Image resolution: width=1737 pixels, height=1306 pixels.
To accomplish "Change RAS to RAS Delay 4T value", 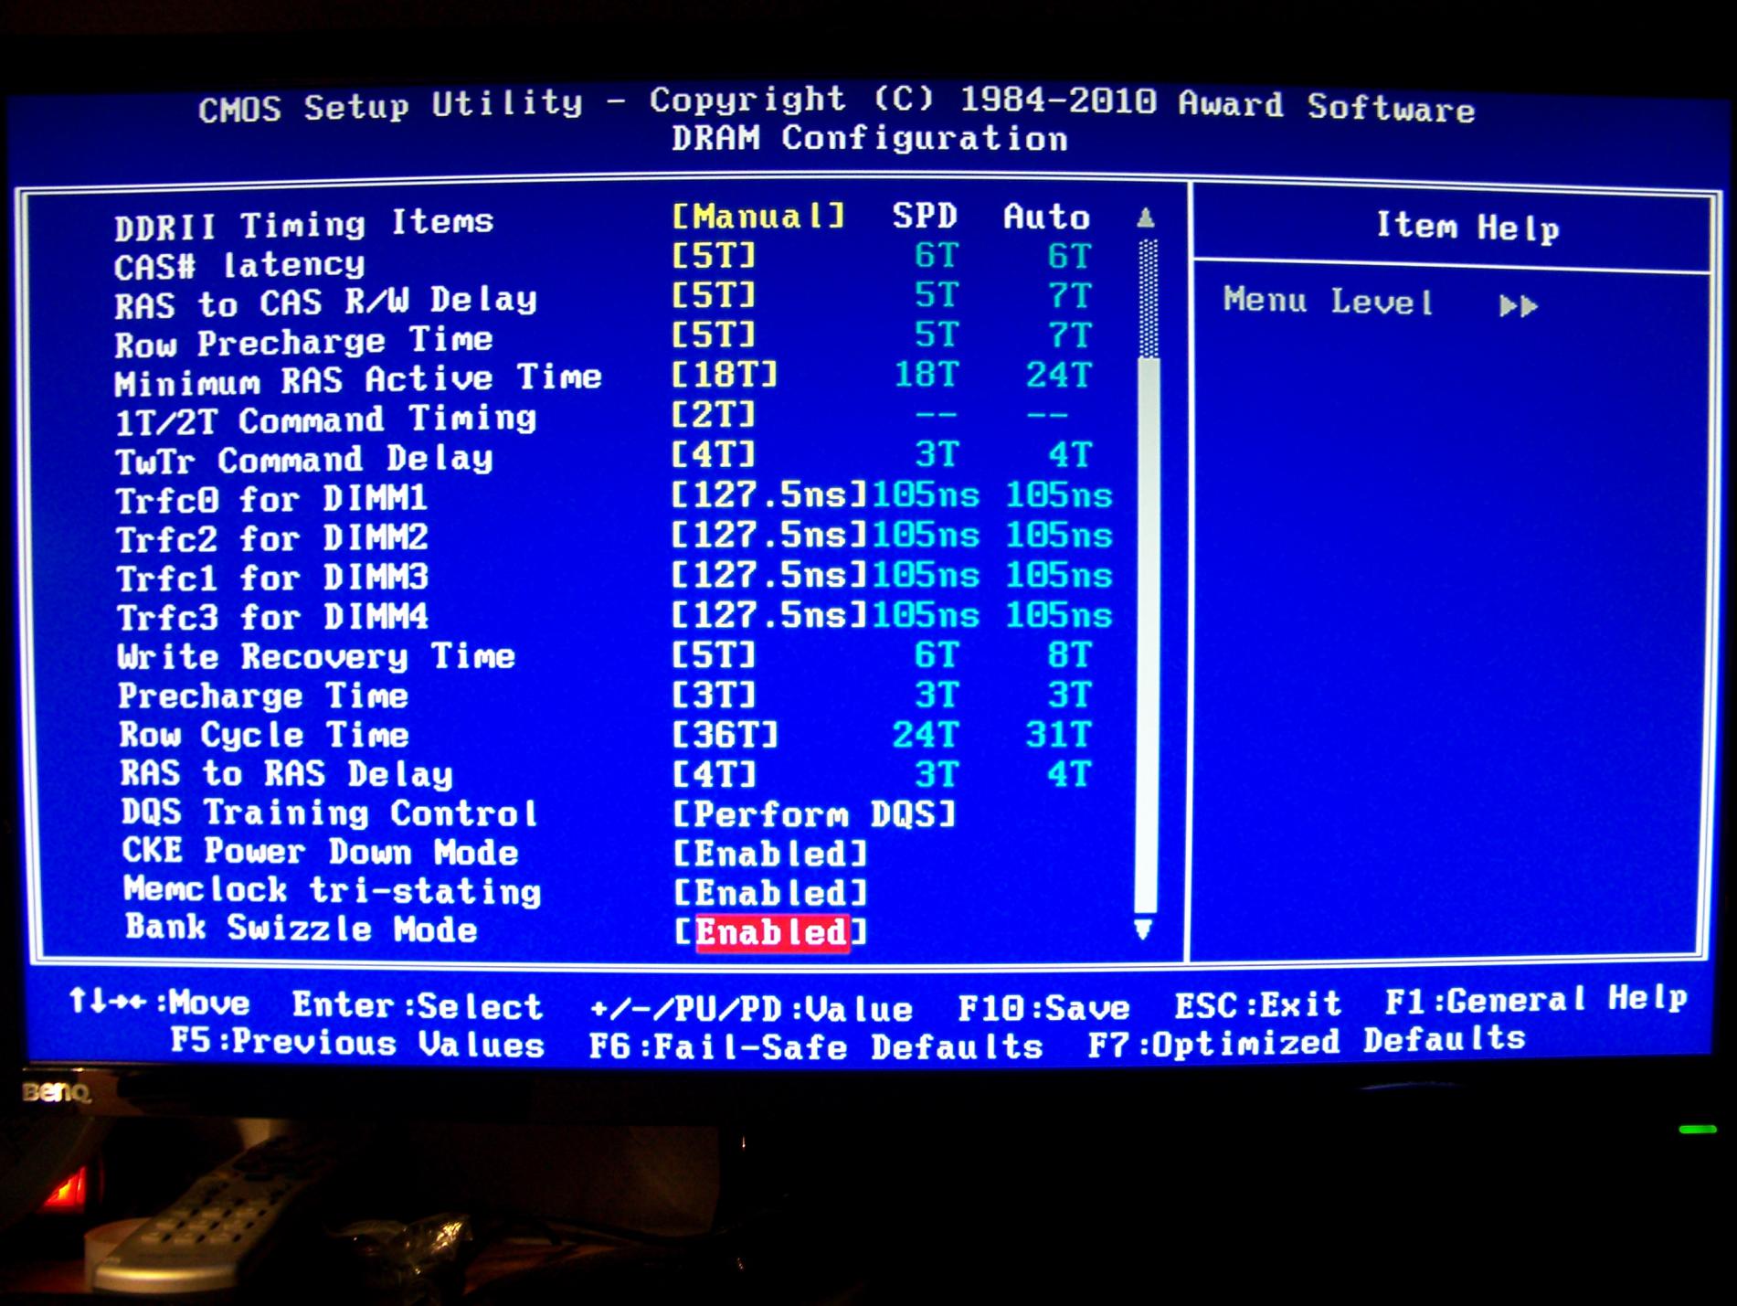I will tap(715, 775).
